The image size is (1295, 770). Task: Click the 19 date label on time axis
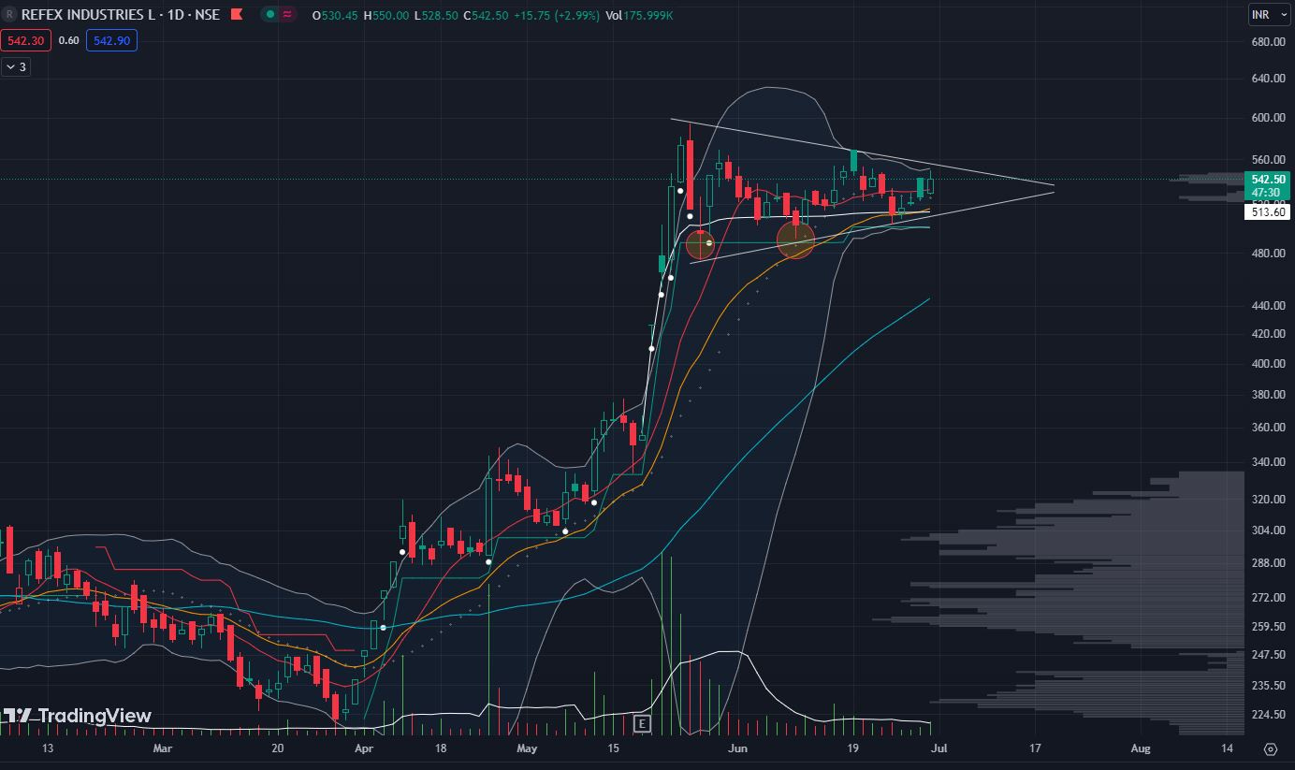pyautogui.click(x=853, y=749)
